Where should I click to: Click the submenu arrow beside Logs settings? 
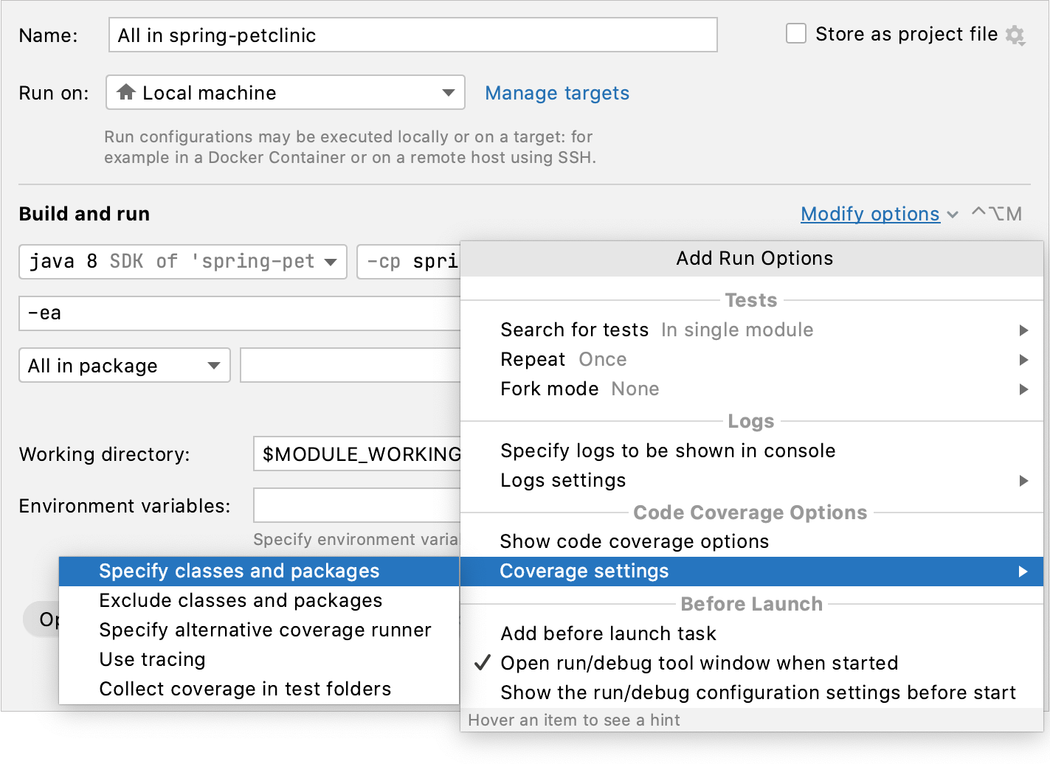(1023, 481)
